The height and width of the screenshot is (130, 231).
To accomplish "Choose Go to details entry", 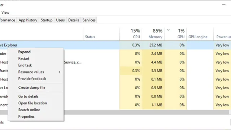I will point(28,96).
